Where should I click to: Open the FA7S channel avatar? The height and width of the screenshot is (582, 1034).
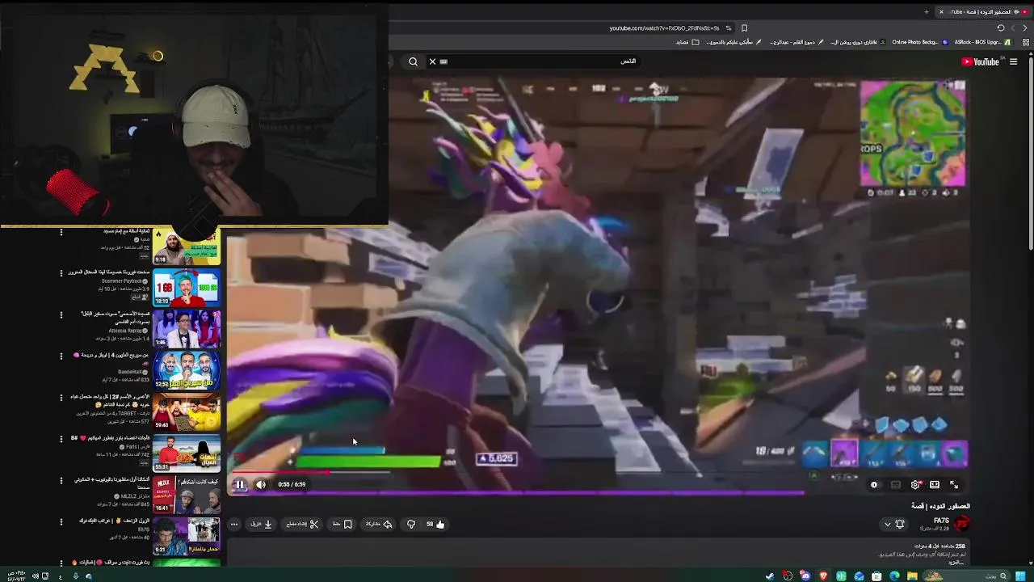click(x=961, y=524)
